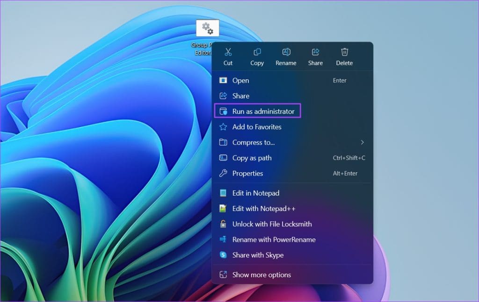This screenshot has height=302, width=479.
Task: Click the Share icon in the top row
Action: coord(315,52)
